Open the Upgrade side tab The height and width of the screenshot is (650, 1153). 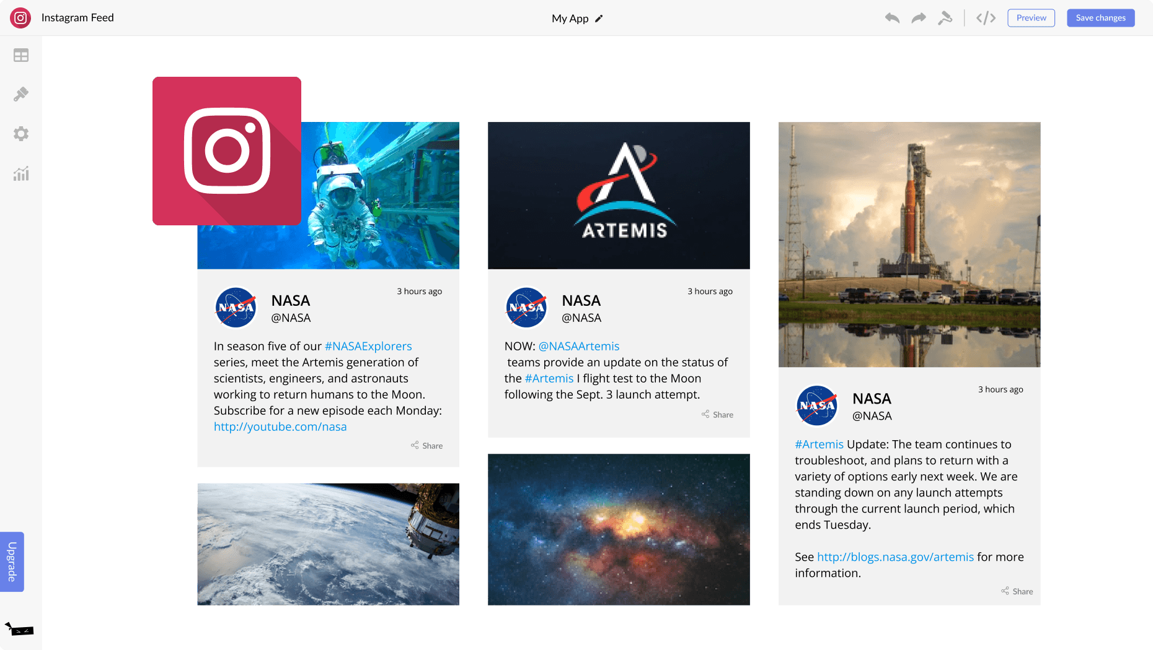(12, 561)
